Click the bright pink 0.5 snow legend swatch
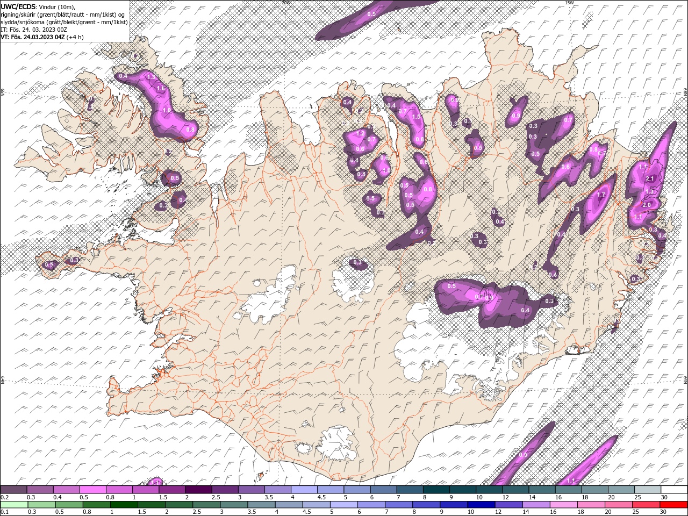The height and width of the screenshot is (516, 688). coord(92,490)
